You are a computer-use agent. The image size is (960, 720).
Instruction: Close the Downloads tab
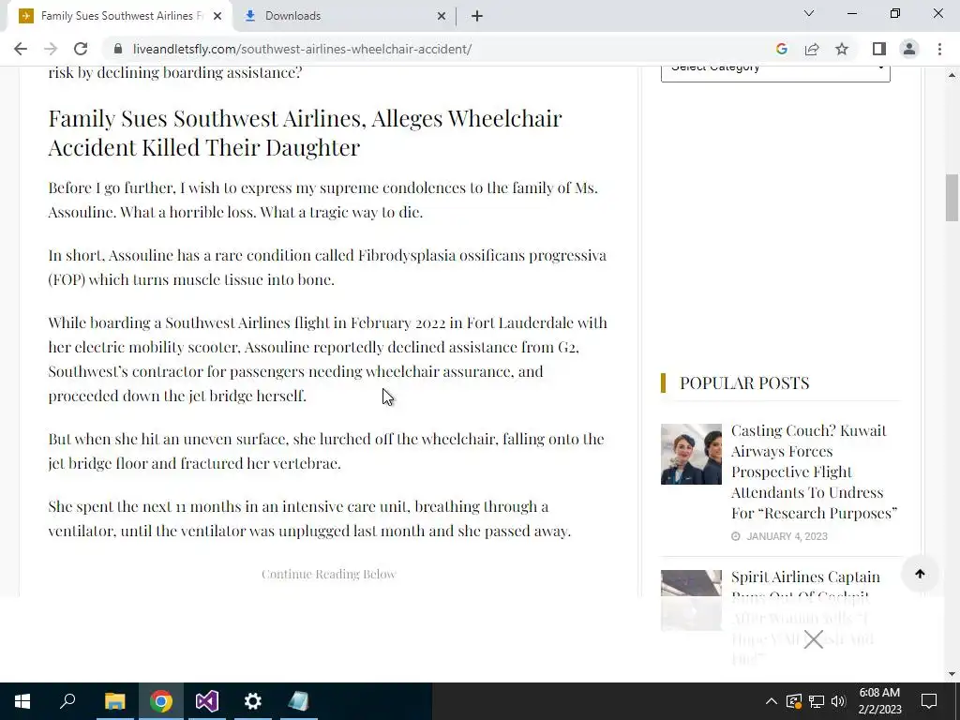tap(442, 16)
